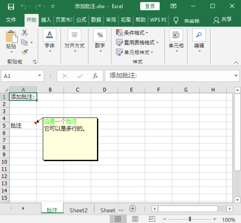Open the 编辑 editing group
Image resolution: width=241 pixels, height=223 pixels.
[199, 41]
